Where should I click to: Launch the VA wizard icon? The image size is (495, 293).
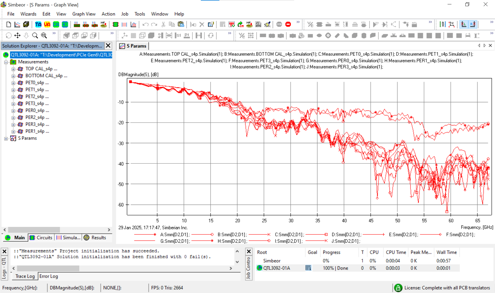pos(47,24)
